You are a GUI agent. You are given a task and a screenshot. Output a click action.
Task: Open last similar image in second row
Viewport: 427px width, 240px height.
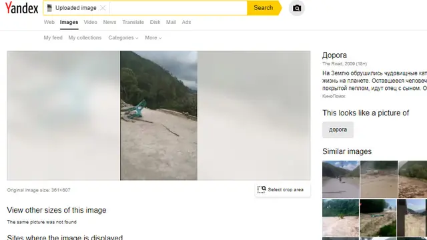pyautogui.click(x=412, y=218)
